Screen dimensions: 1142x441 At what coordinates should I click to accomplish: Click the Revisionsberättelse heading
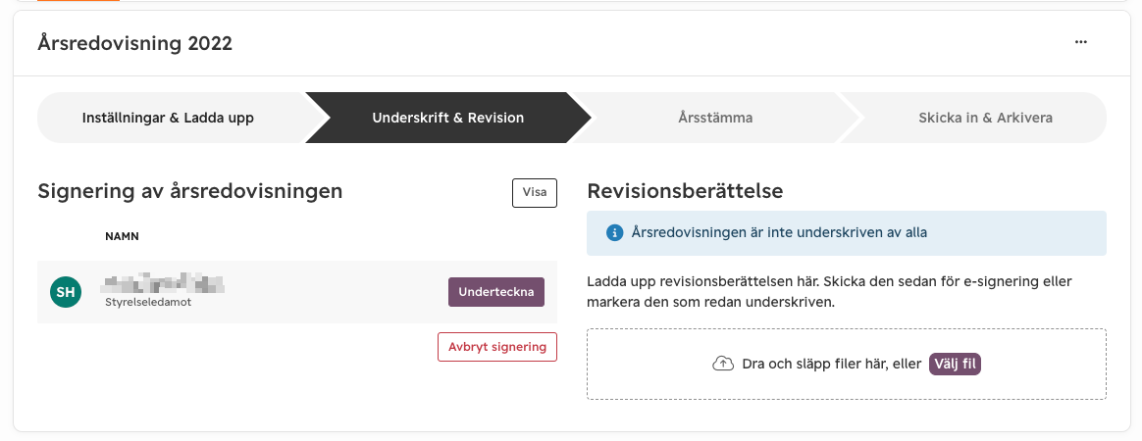pos(685,191)
